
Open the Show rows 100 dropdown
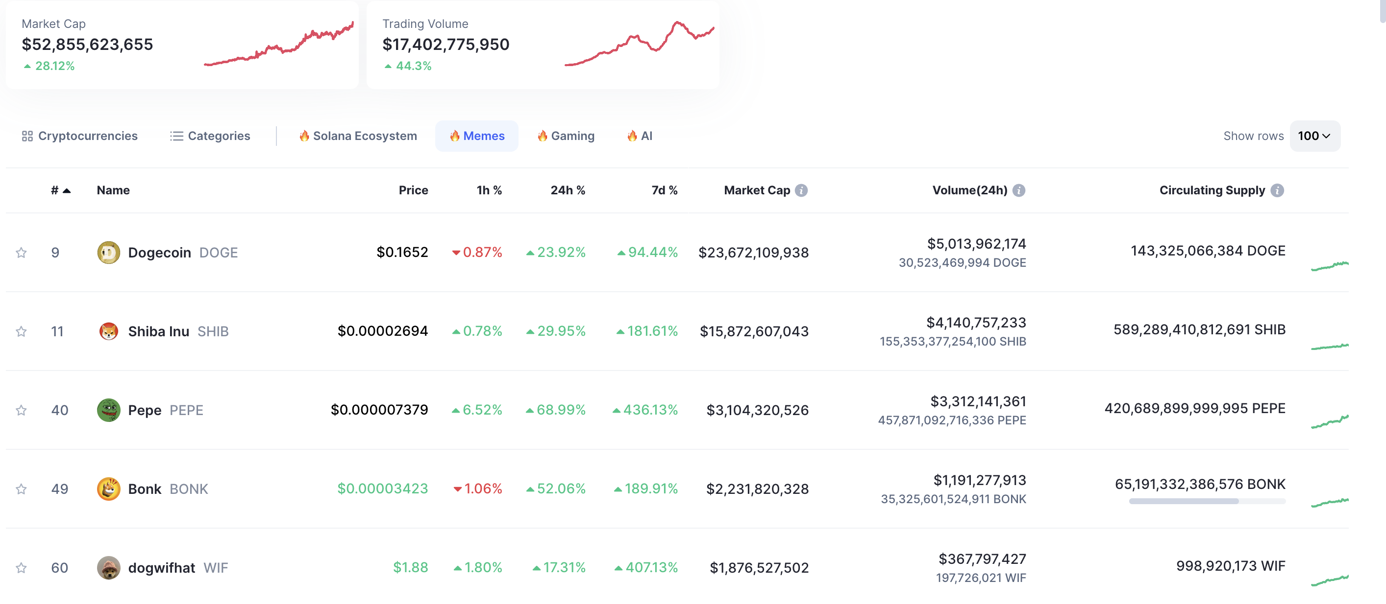pos(1314,136)
